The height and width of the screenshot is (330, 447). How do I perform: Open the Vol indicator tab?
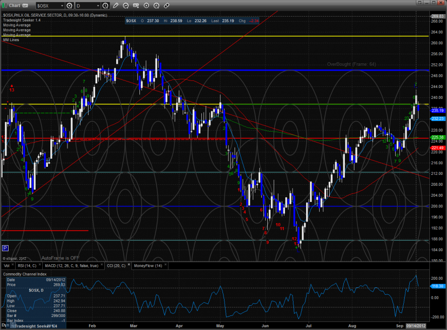pyautogui.click(x=7, y=265)
